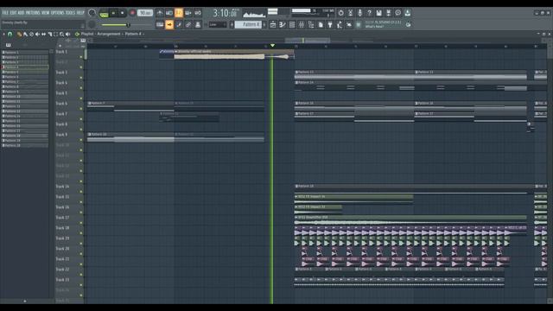The width and height of the screenshot is (553, 311).
Task: Select the Select tool in Playlist toolbar
Action: point(55,35)
